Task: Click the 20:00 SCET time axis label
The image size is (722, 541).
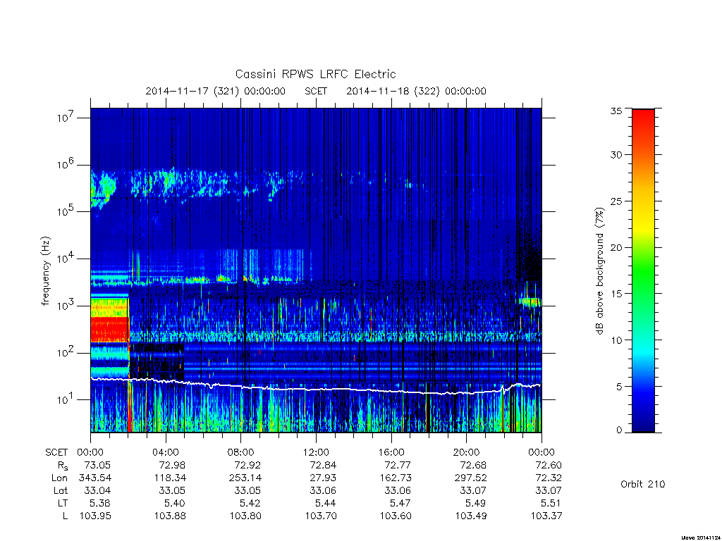Action: pos(466,453)
